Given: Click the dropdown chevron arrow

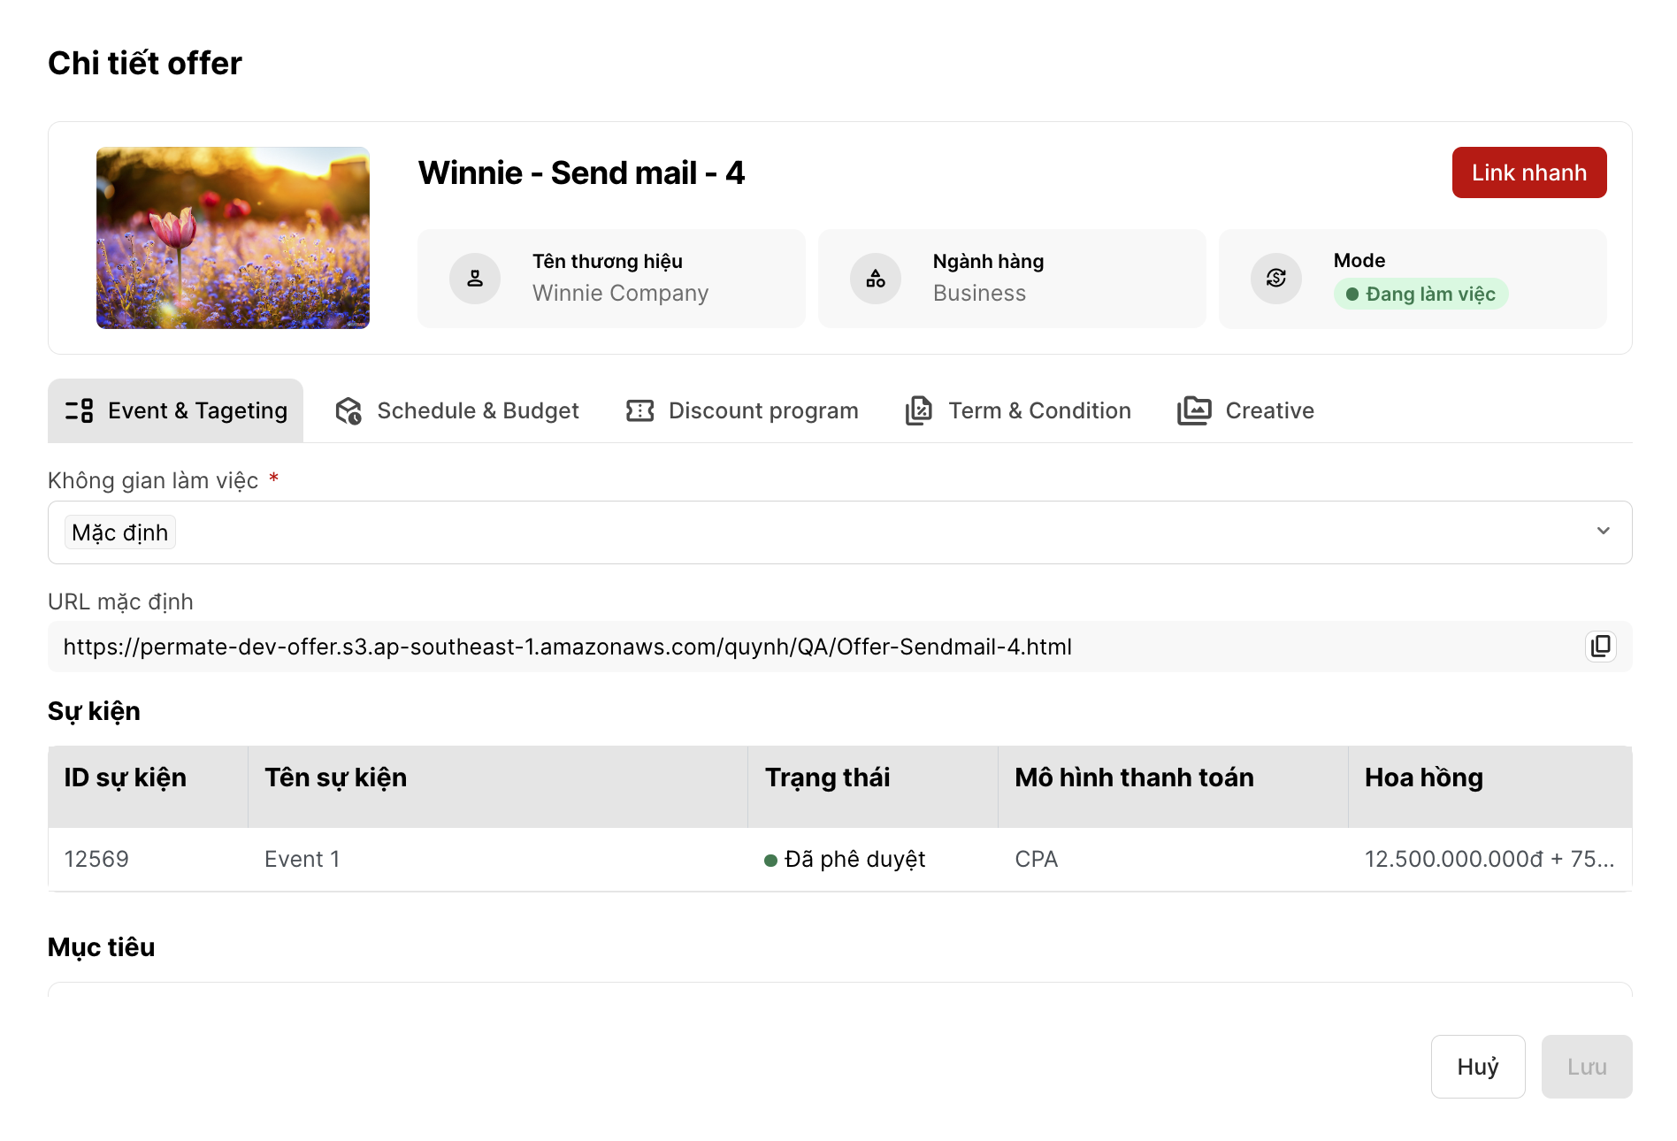Looking at the screenshot, I should point(1603,532).
